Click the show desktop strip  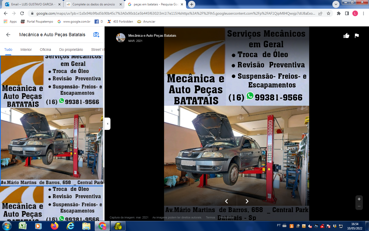click(367, 226)
